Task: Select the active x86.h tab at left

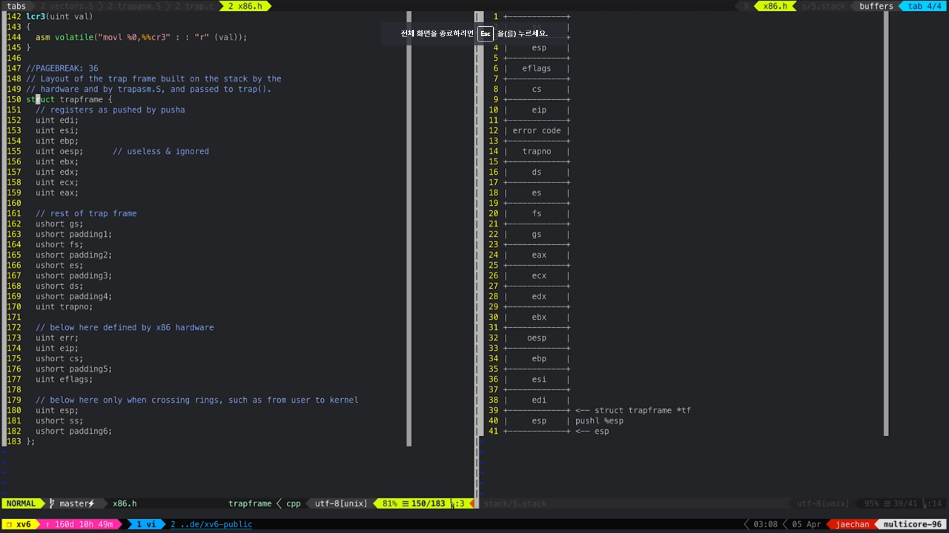Action: pyautogui.click(x=245, y=6)
